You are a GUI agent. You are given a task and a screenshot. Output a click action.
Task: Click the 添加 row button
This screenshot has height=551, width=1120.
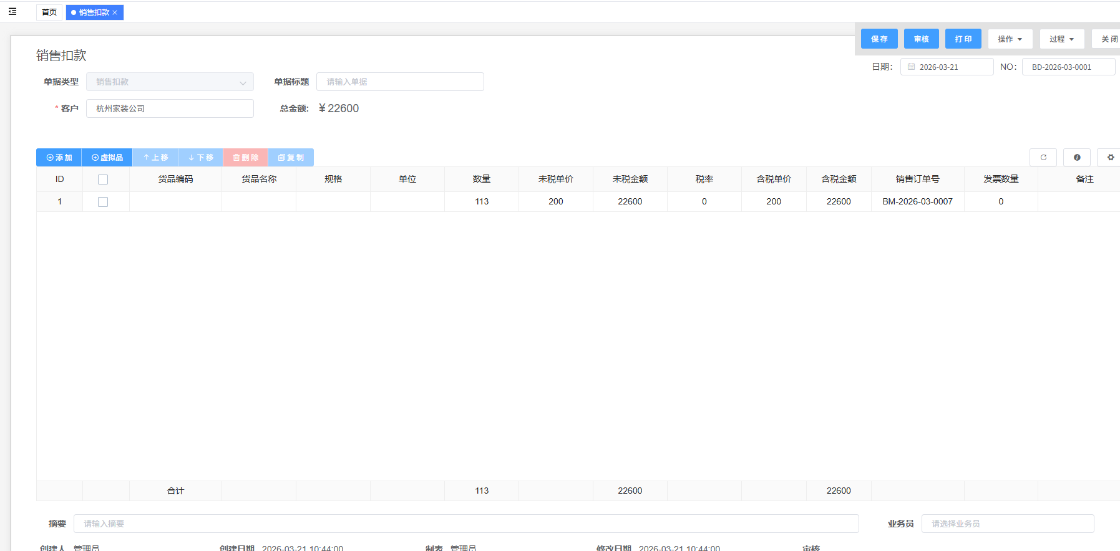pyautogui.click(x=59, y=158)
